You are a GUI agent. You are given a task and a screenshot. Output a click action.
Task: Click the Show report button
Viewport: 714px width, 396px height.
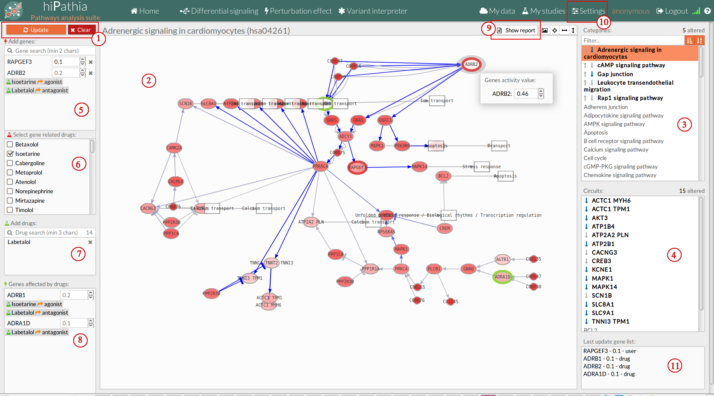click(516, 30)
